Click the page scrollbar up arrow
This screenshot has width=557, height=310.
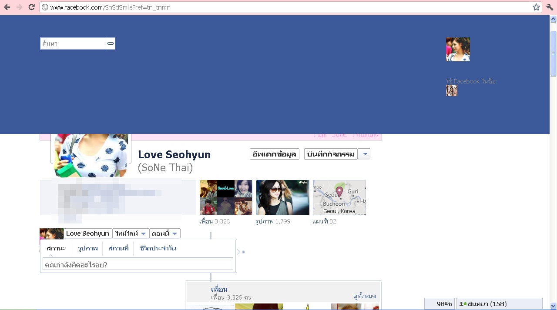[553, 19]
